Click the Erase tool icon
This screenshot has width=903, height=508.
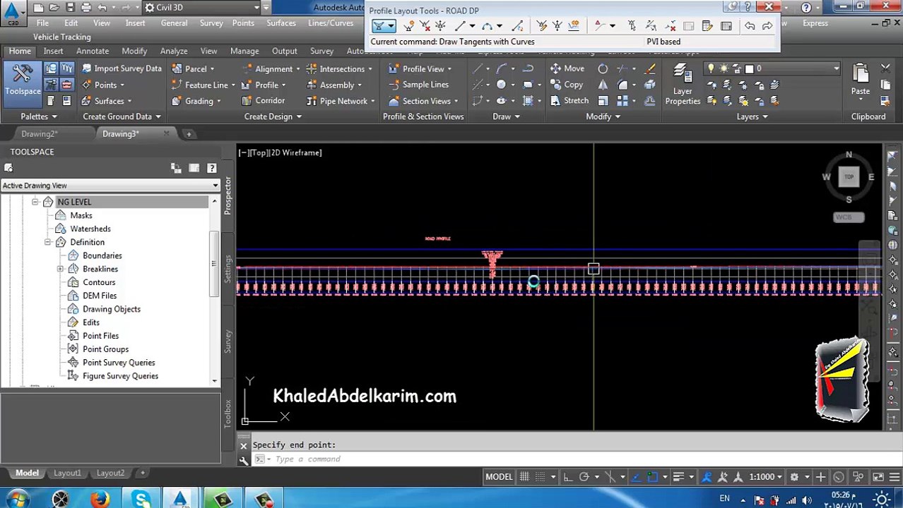tap(650, 68)
